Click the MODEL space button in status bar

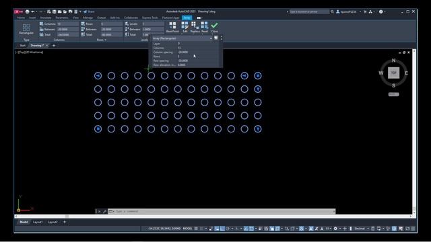point(187,229)
